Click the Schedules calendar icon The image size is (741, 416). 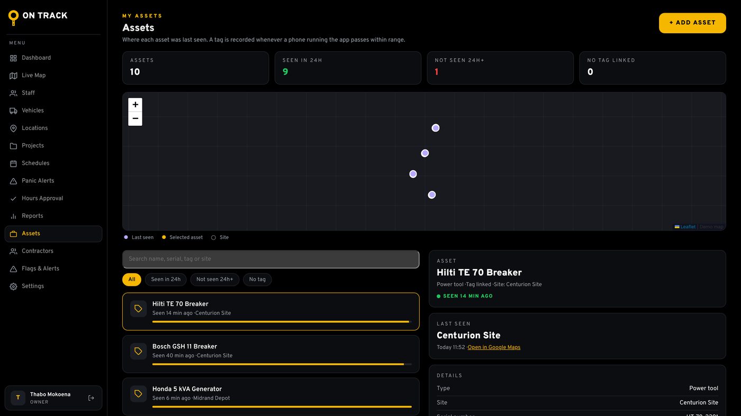[x=13, y=163]
